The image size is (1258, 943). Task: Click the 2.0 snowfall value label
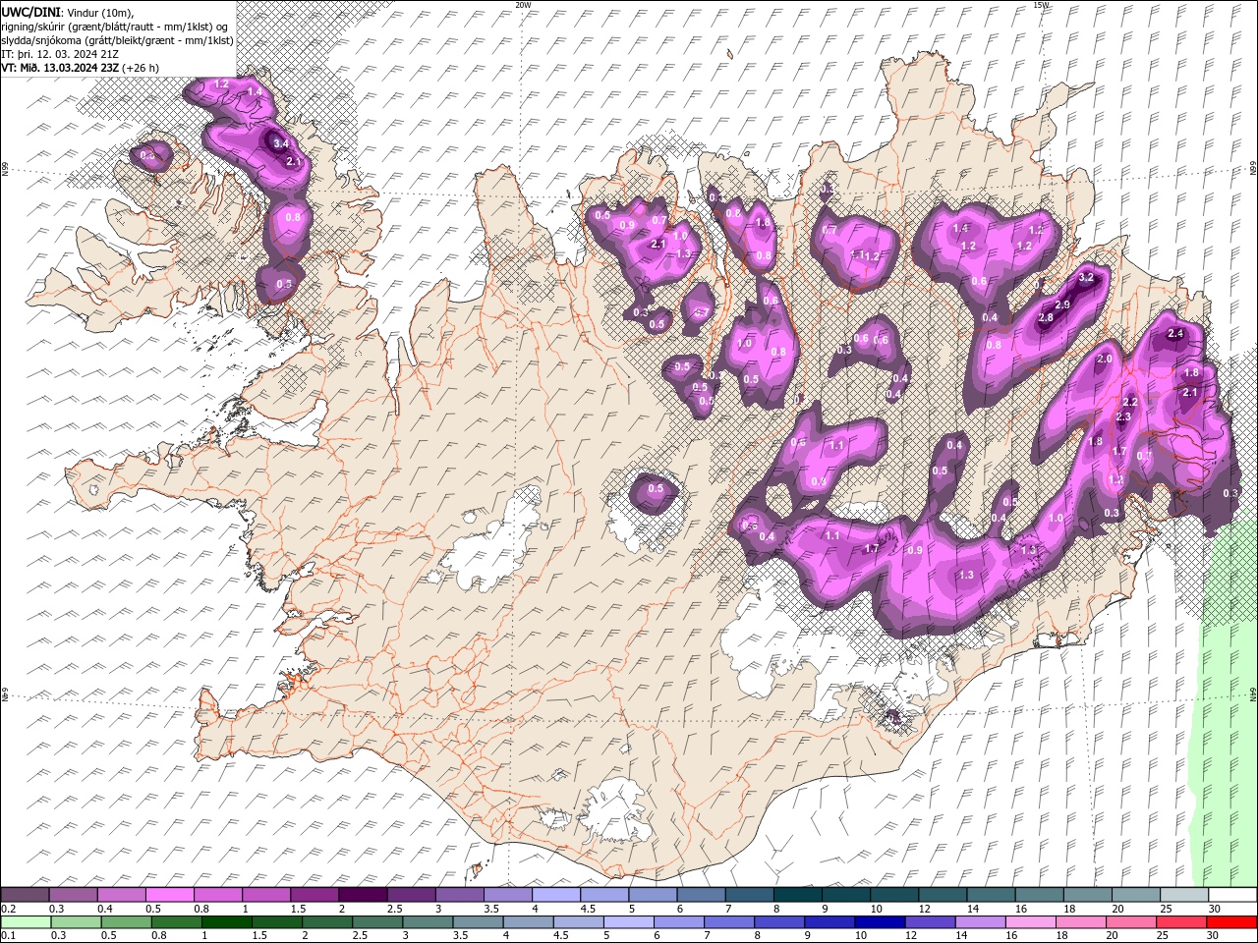1105,360
